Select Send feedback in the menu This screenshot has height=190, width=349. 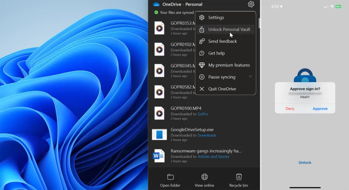(x=222, y=41)
